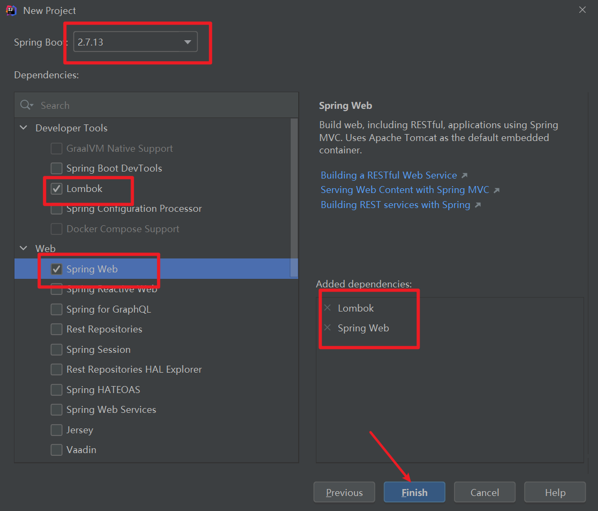
Task: Select Lombok in added dependencies list
Action: (x=355, y=308)
